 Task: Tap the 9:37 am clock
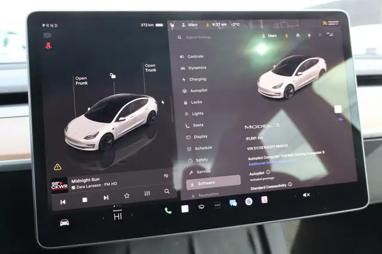(x=219, y=24)
